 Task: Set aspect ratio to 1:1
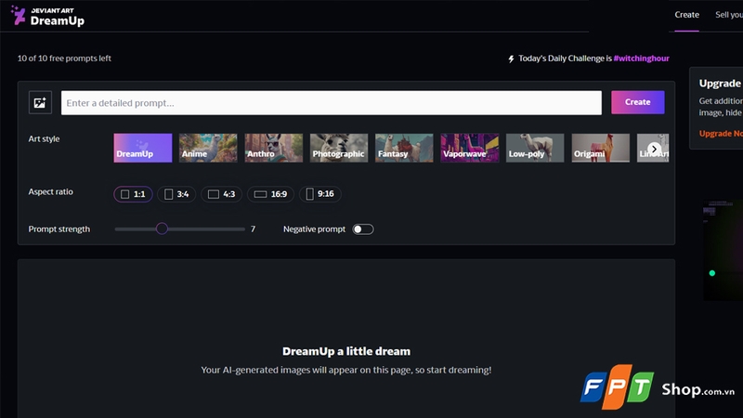point(133,194)
